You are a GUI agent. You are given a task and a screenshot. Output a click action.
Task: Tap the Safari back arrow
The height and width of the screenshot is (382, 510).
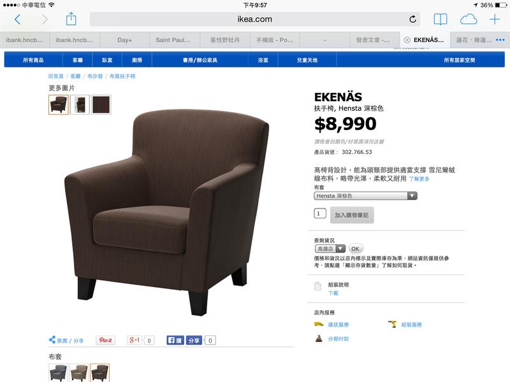coord(18,20)
